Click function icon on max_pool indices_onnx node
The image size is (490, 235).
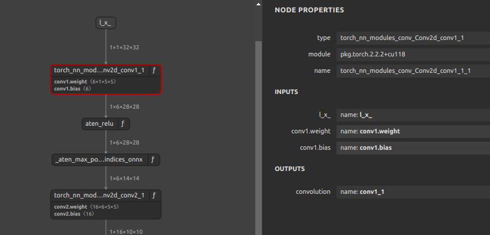(153, 159)
